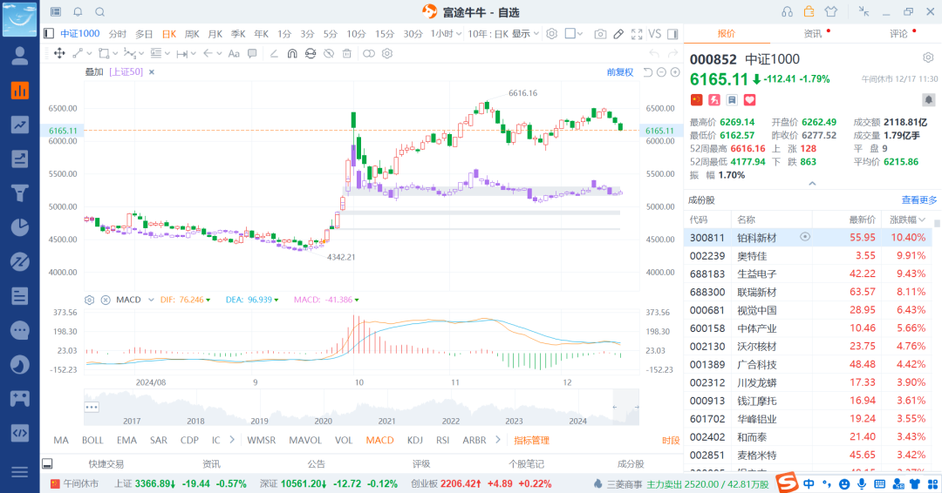
Task: Toggle the left panel visibility icon
Action: pyautogui.click(x=49, y=34)
